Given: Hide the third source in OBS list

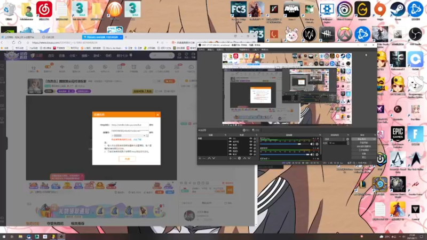Looking at the screenshot, I should (x=251, y=145).
